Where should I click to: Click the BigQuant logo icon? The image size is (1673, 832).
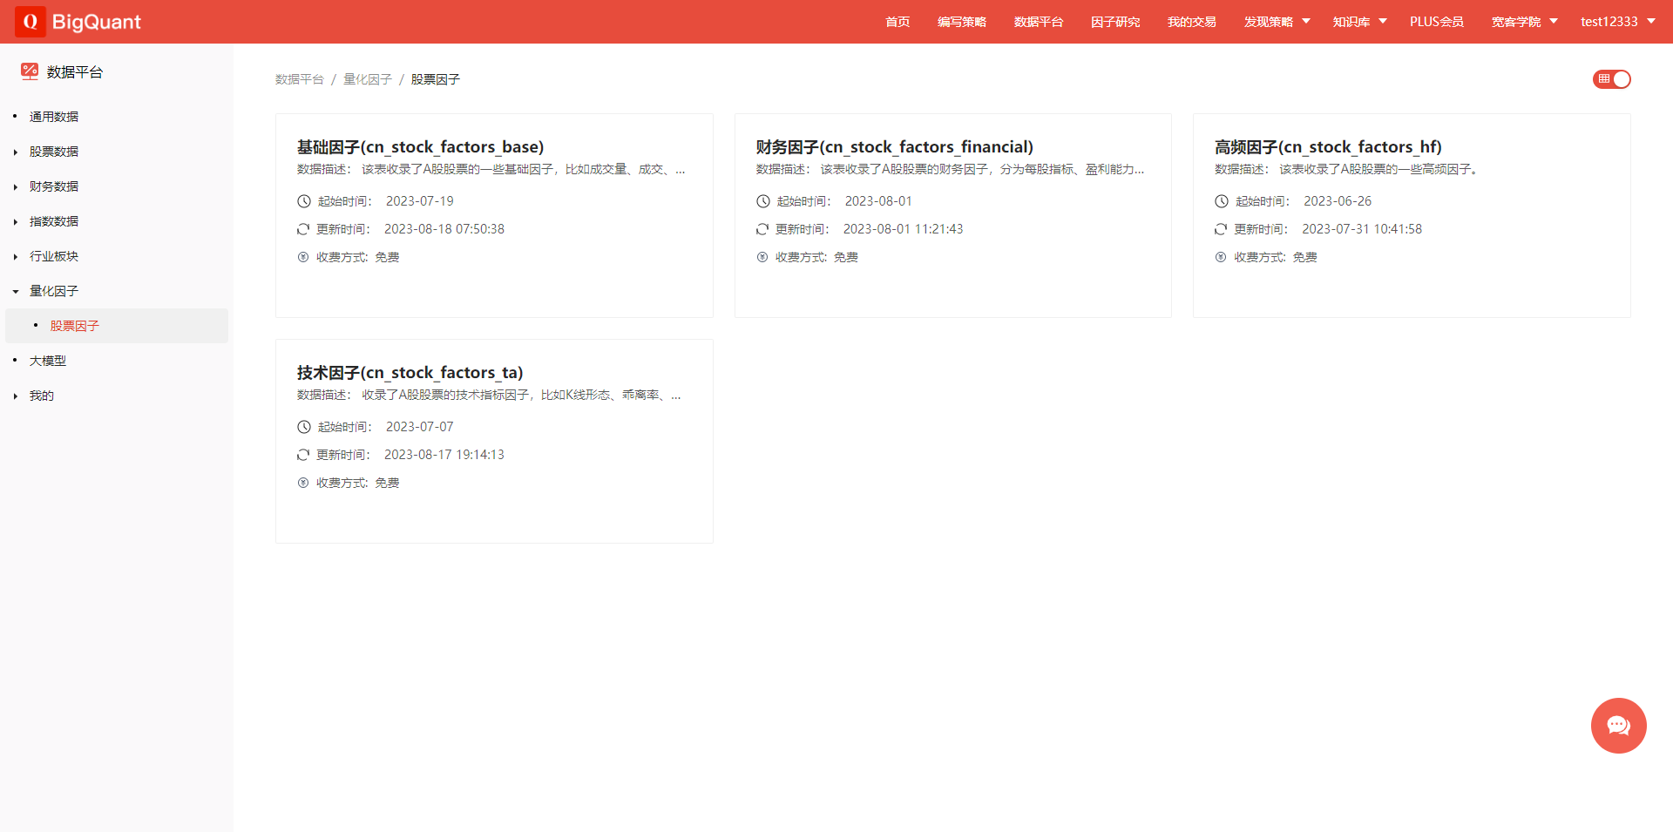coord(30,22)
